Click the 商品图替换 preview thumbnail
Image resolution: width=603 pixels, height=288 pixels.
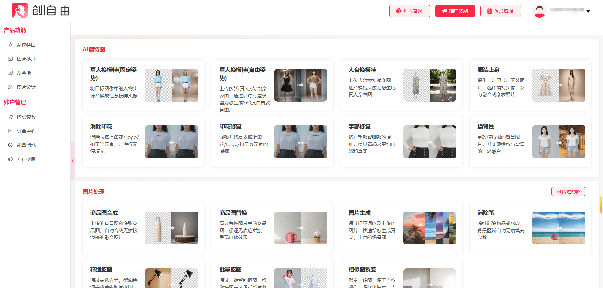pos(301,228)
